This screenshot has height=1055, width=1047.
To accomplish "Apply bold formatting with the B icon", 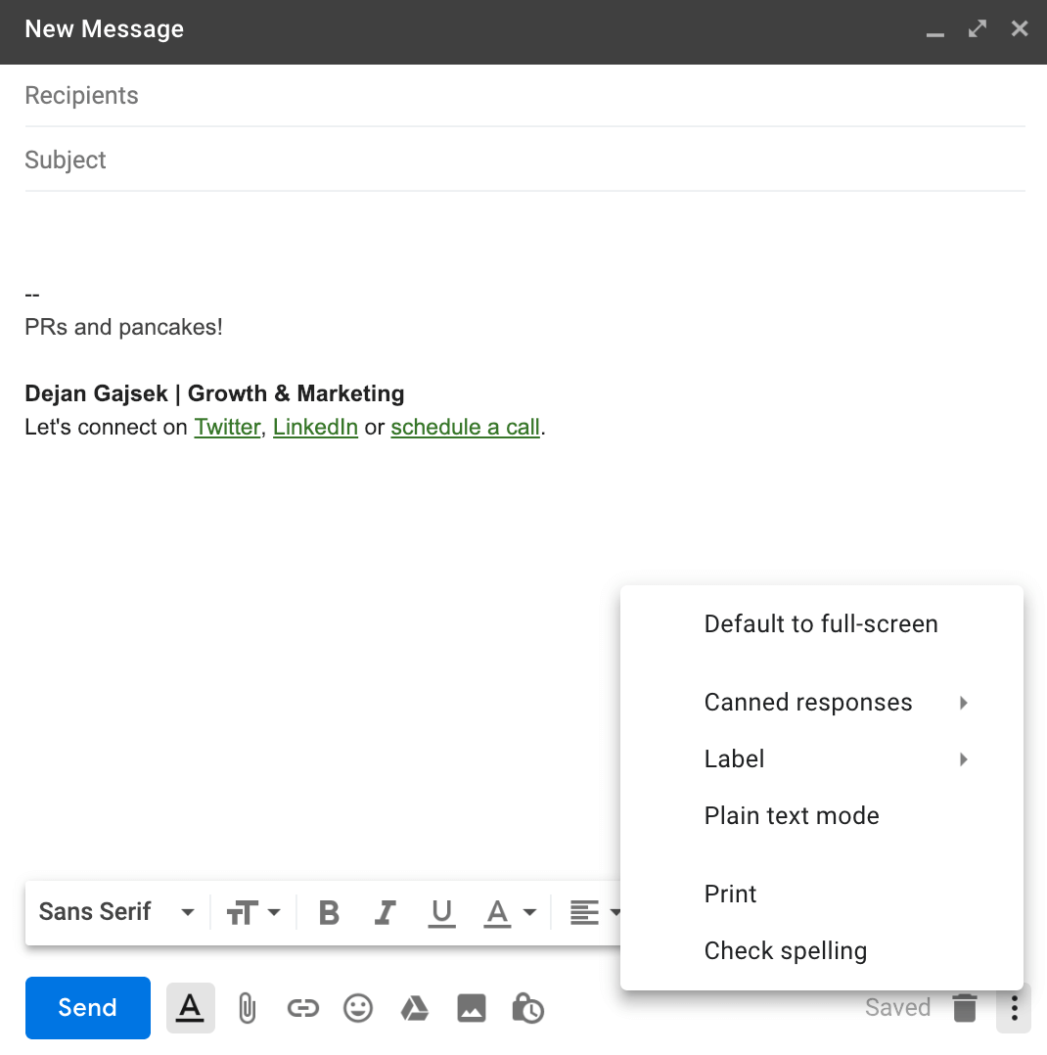I will pyautogui.click(x=329, y=913).
